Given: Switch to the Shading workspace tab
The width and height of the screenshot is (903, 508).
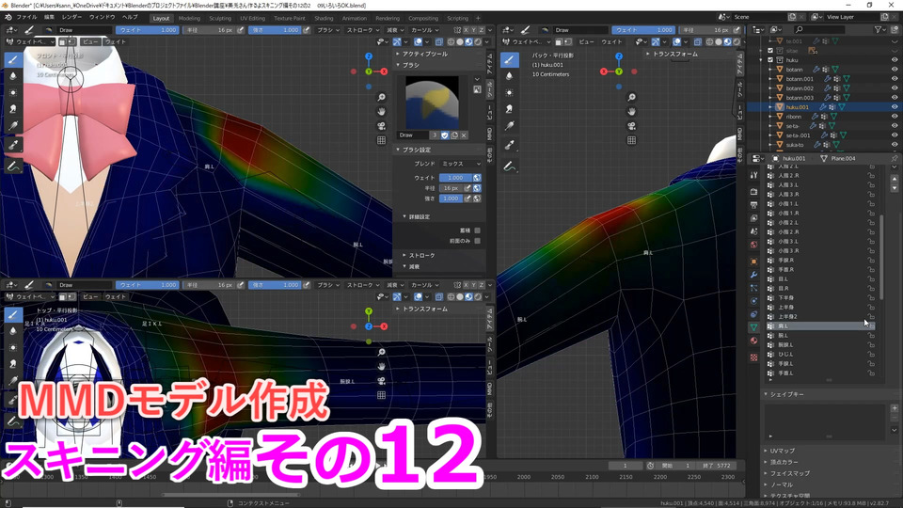Looking at the screenshot, I should (324, 19).
